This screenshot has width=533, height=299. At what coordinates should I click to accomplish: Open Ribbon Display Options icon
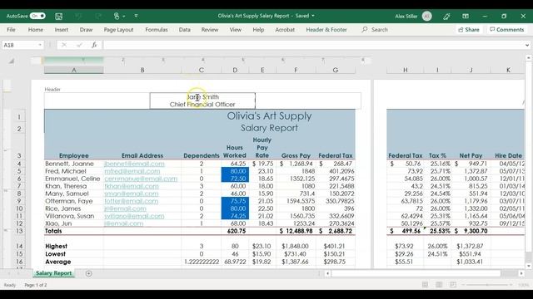pos(466,16)
